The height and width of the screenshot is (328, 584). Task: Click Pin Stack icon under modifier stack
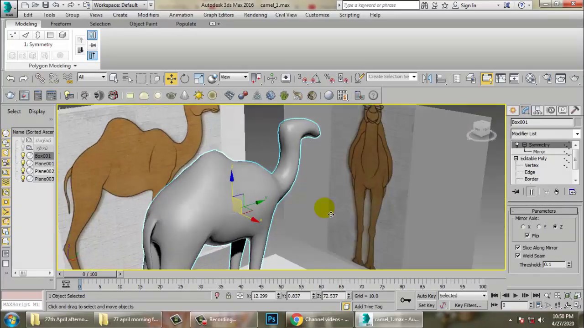pyautogui.click(x=516, y=192)
